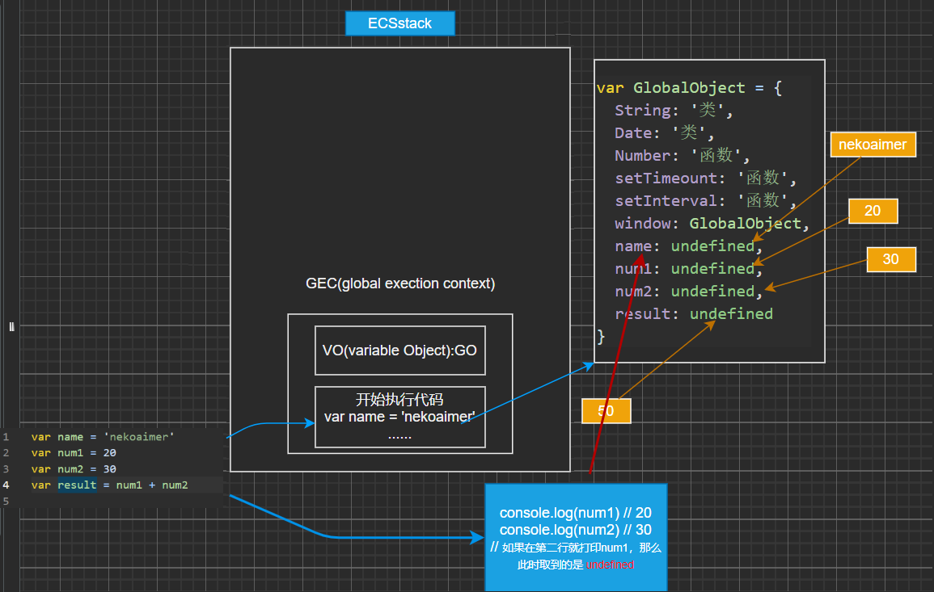This screenshot has height=592, width=934.
Task: Select the ECSstack title box
Action: point(399,23)
